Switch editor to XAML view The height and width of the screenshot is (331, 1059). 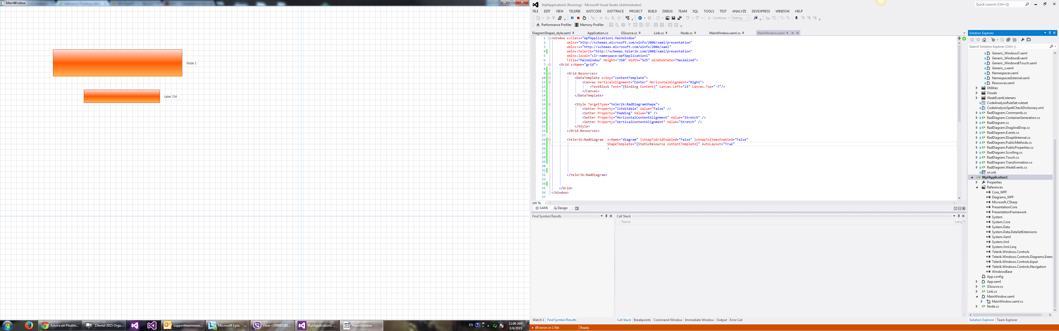(x=542, y=208)
